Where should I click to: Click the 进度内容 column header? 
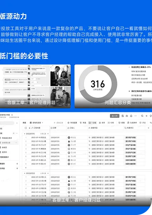click(x=106, y=128)
